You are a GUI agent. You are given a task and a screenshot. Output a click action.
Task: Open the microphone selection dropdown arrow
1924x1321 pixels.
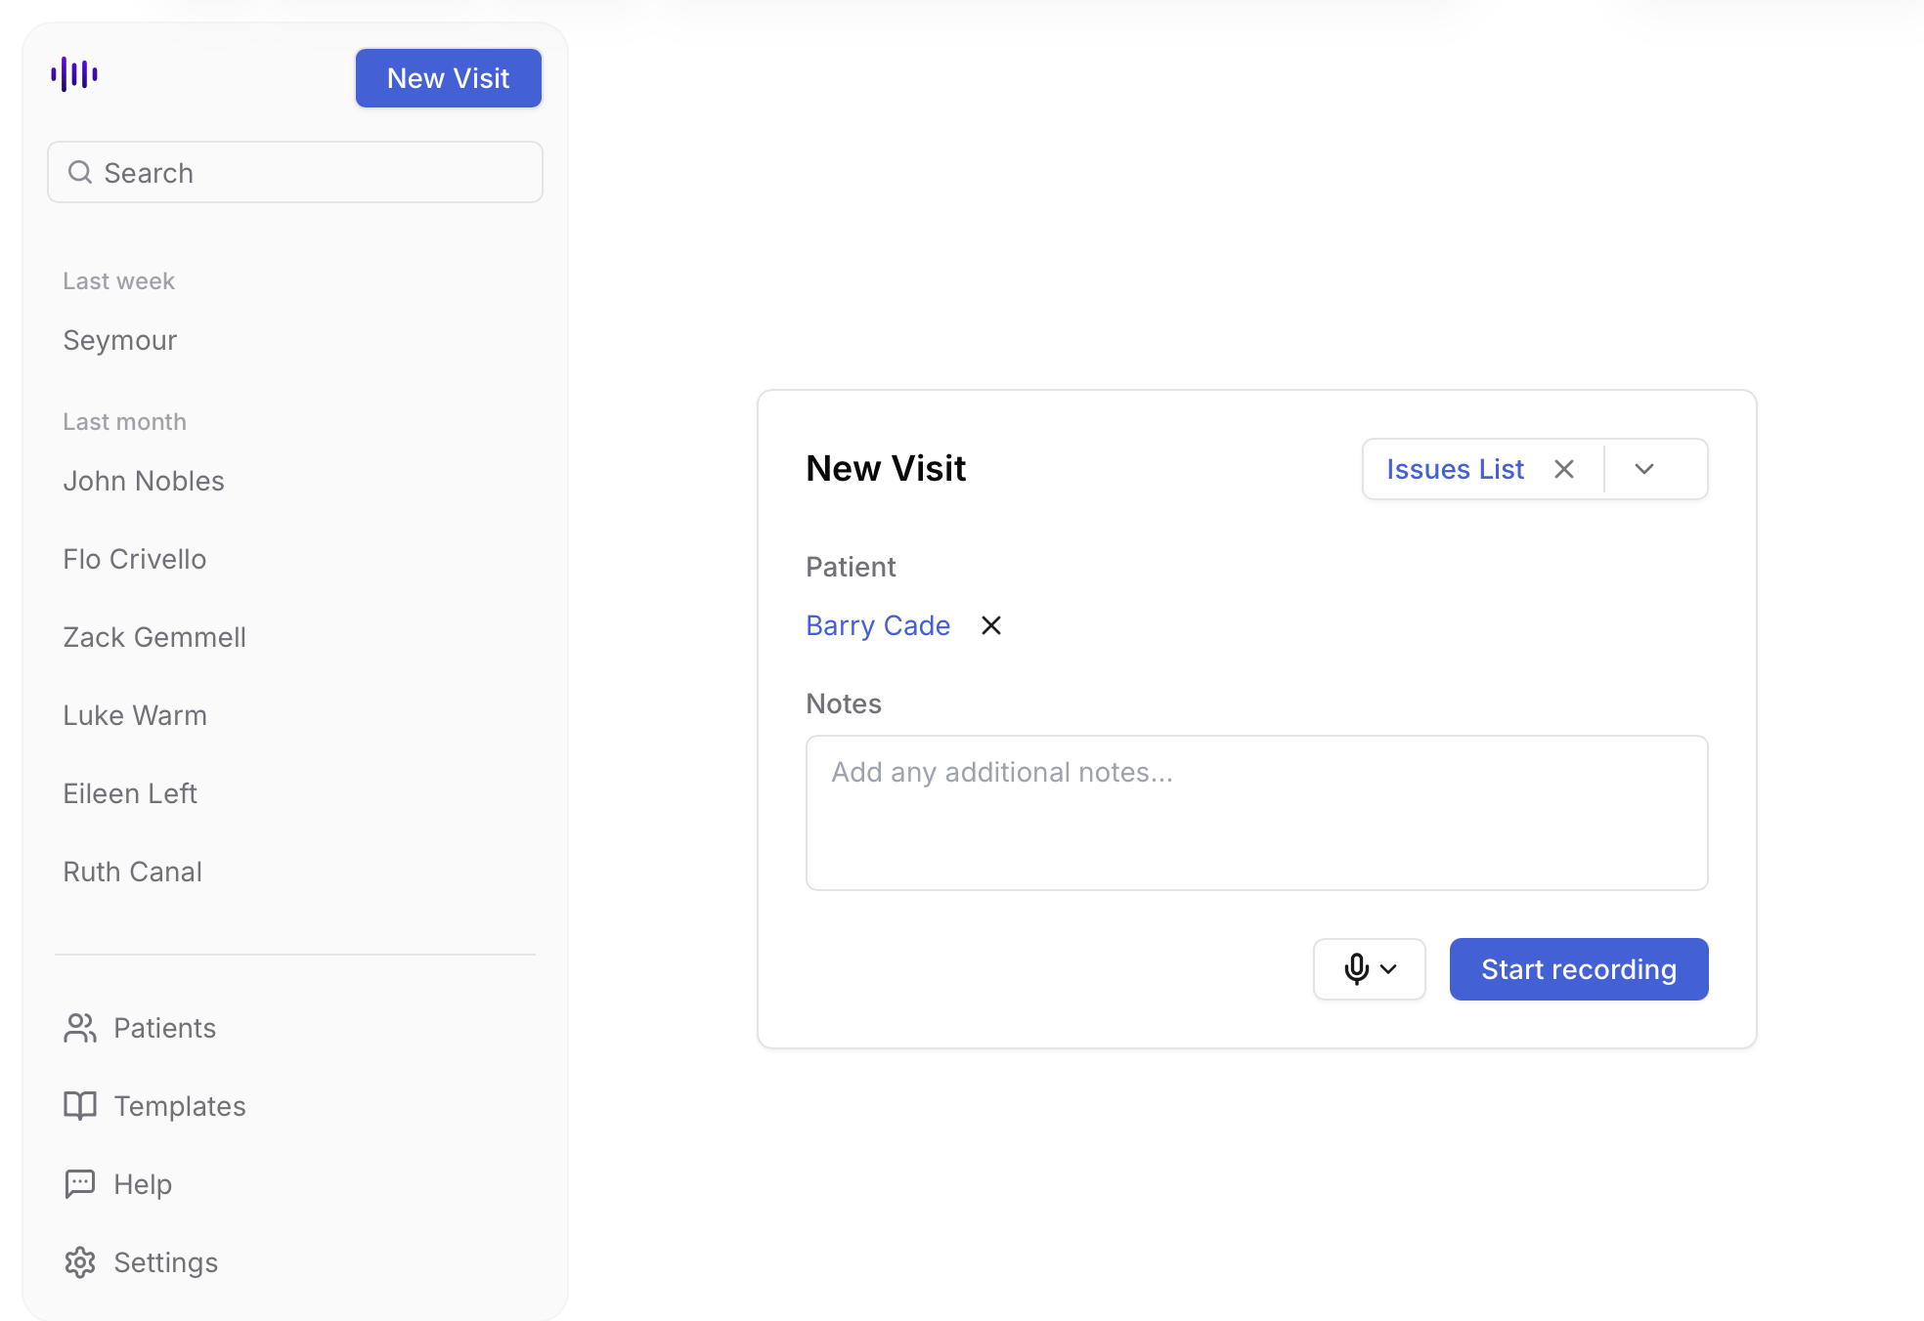pos(1388,969)
